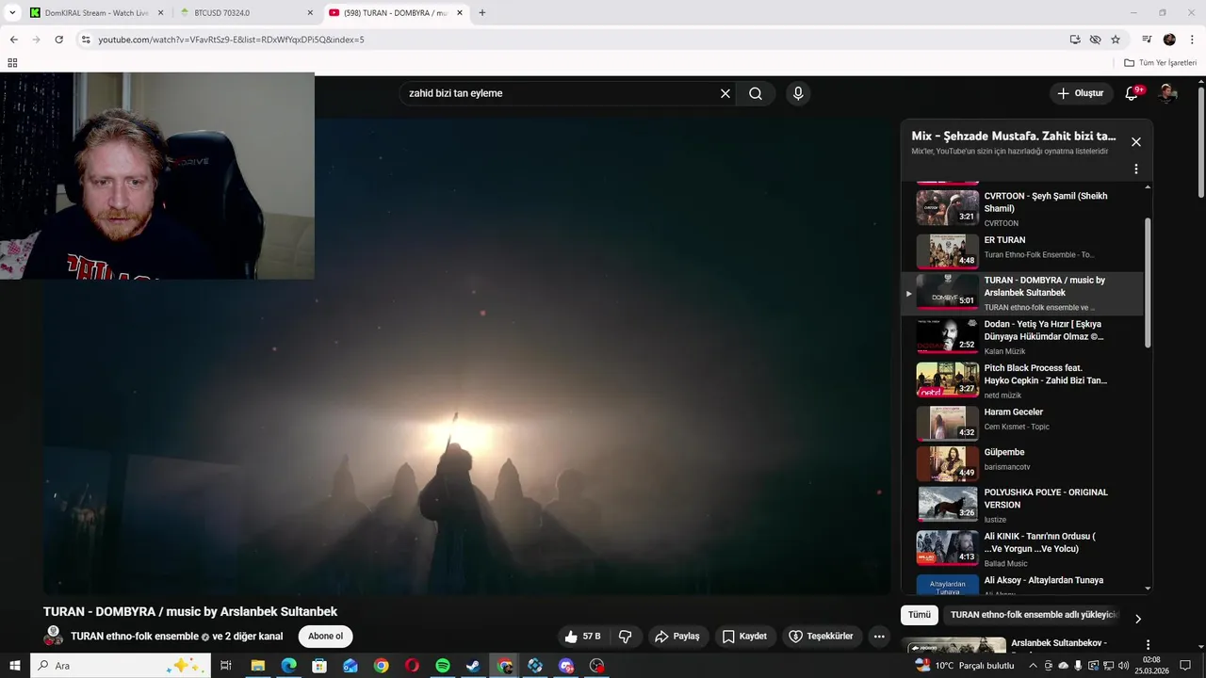Close the BTCUSD tab

coord(310,13)
